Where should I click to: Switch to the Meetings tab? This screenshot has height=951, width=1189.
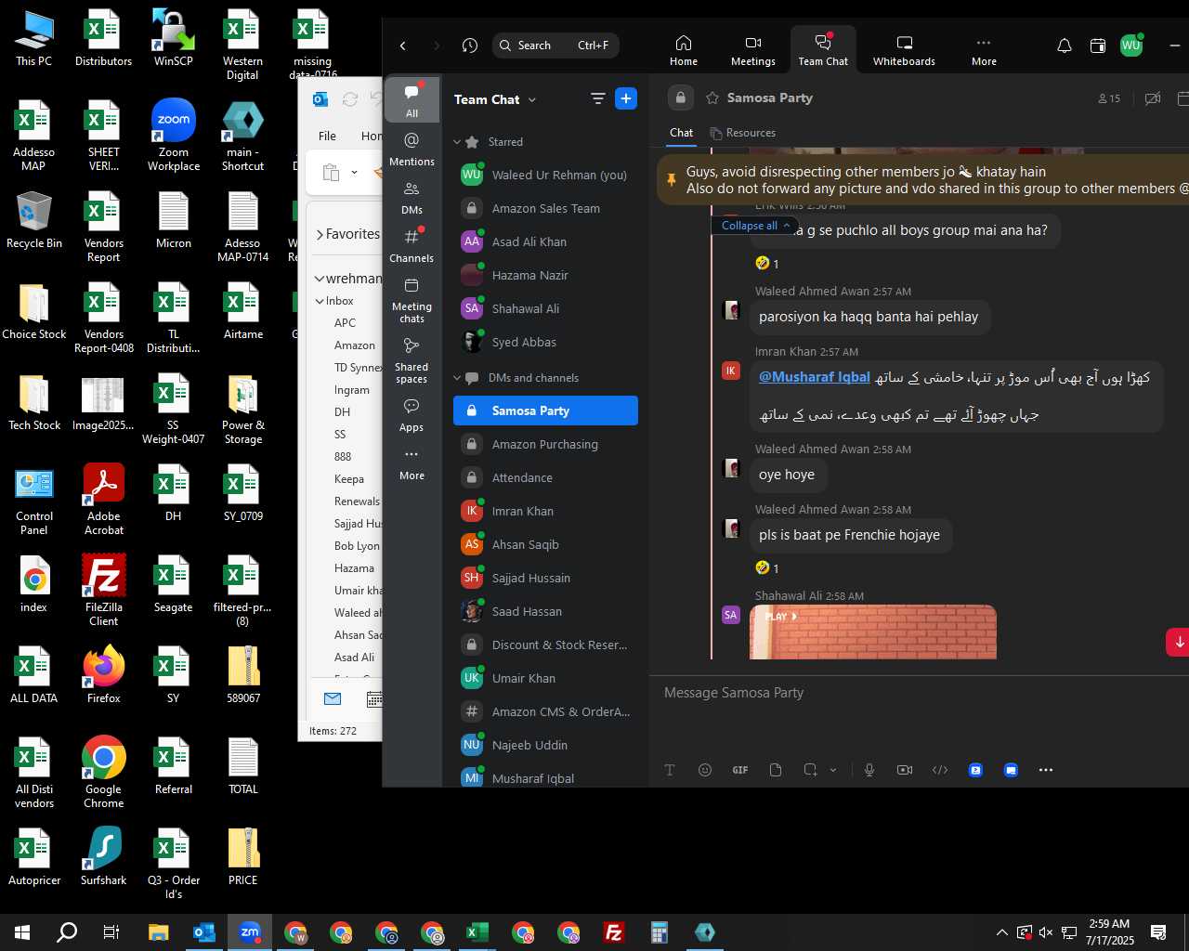coord(752,50)
